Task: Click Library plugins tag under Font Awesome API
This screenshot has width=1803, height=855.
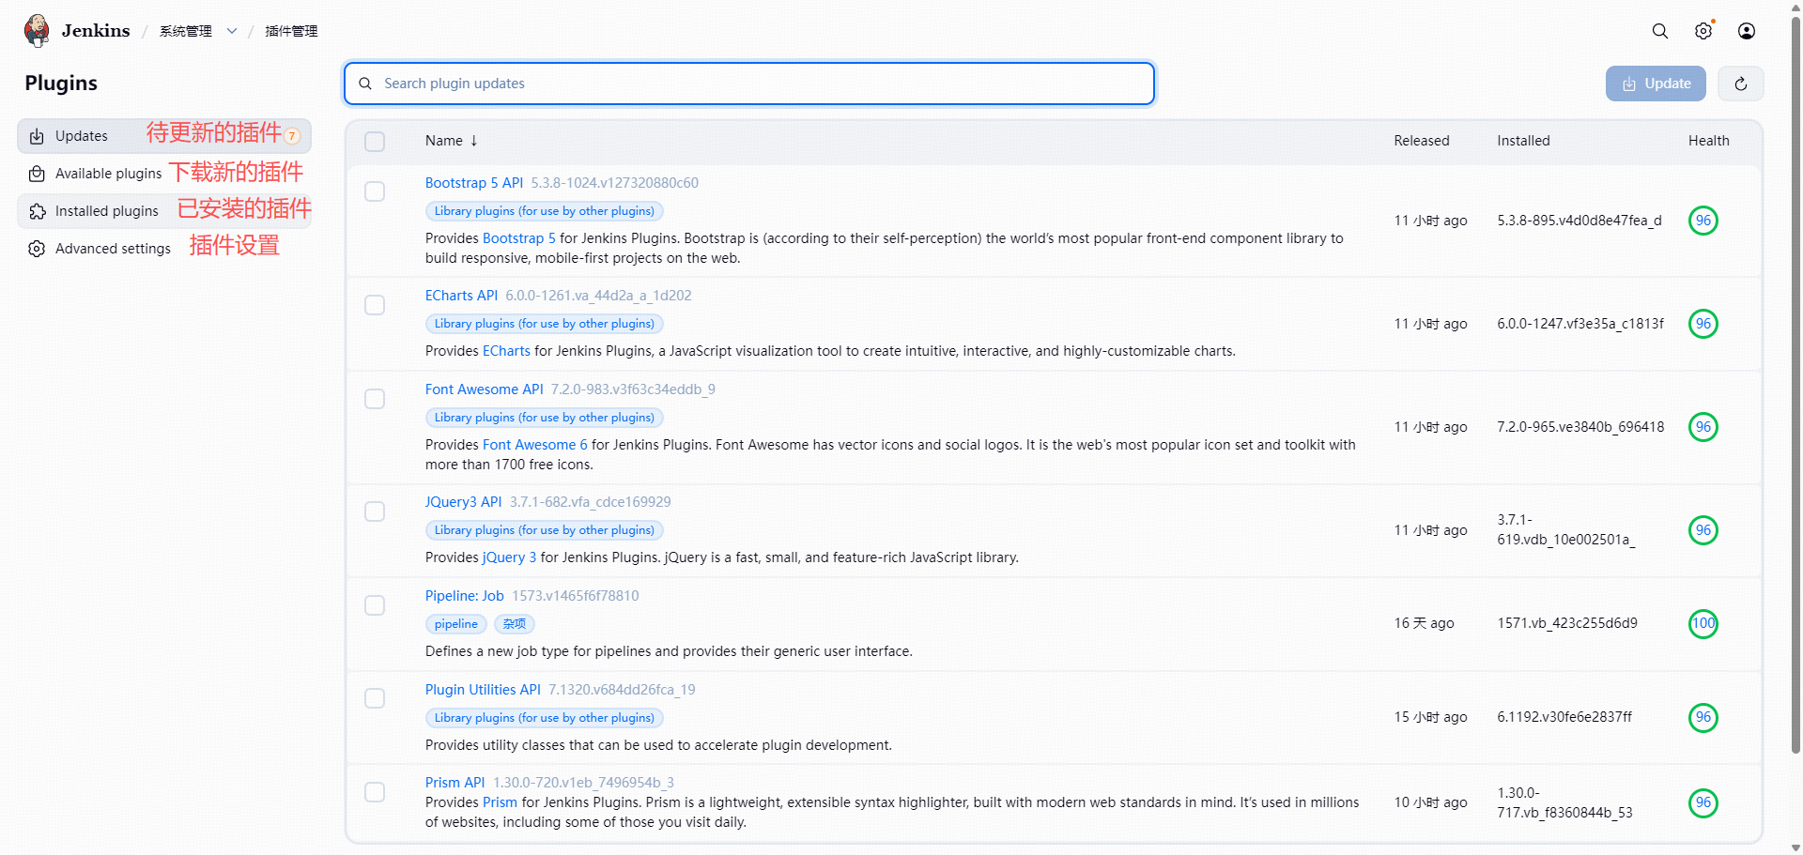Action: (x=545, y=418)
